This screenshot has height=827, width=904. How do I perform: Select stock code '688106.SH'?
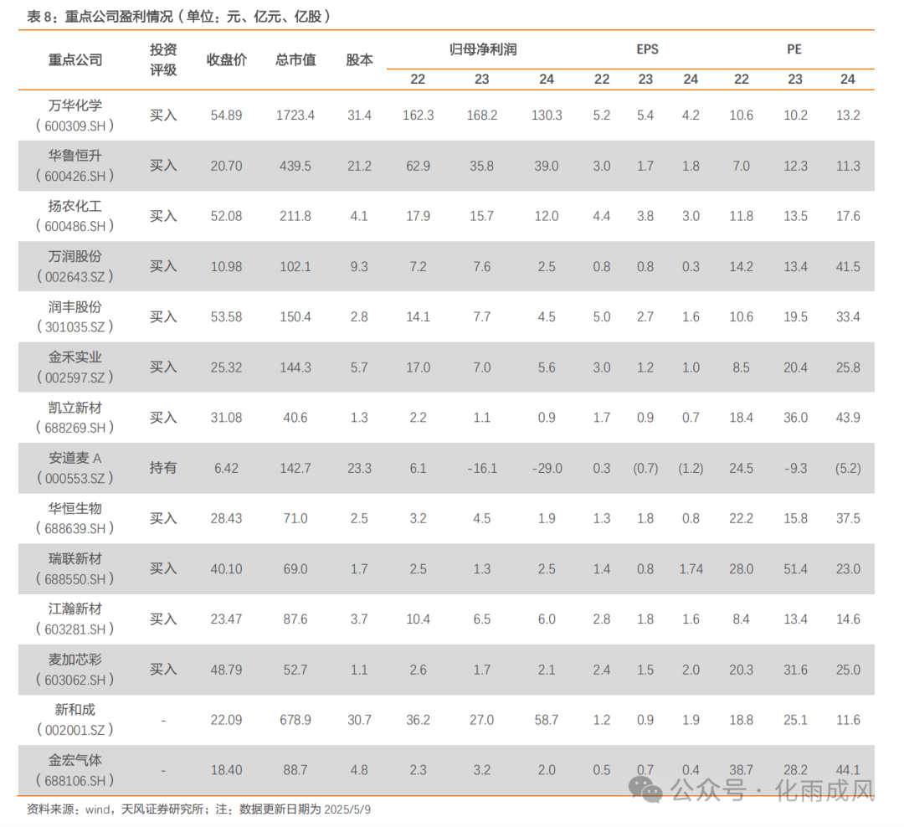[x=75, y=781]
